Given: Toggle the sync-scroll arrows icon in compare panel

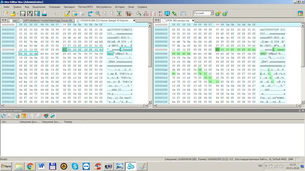Looking at the screenshot, I should tap(52, 116).
